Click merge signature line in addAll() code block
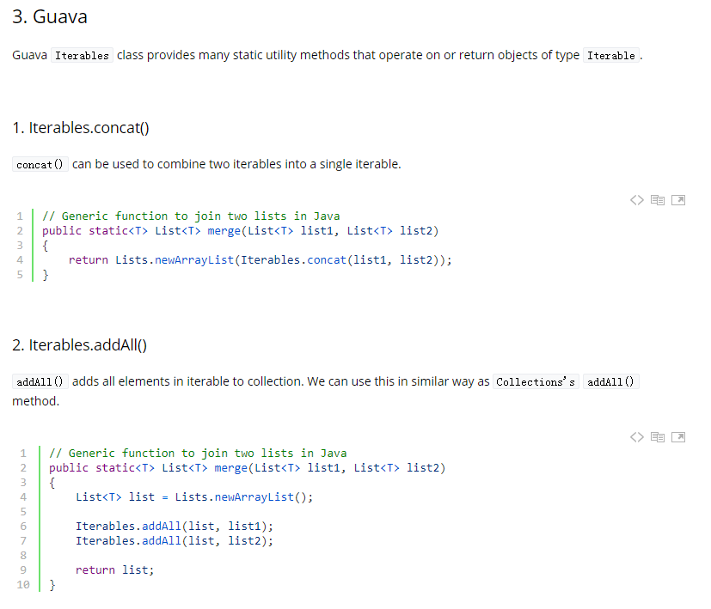Screen dimensions: 711x609 pyautogui.click(x=247, y=467)
